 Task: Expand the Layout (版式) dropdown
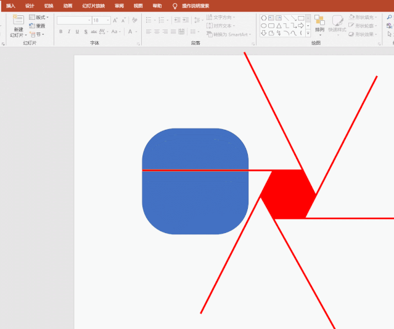(x=39, y=17)
